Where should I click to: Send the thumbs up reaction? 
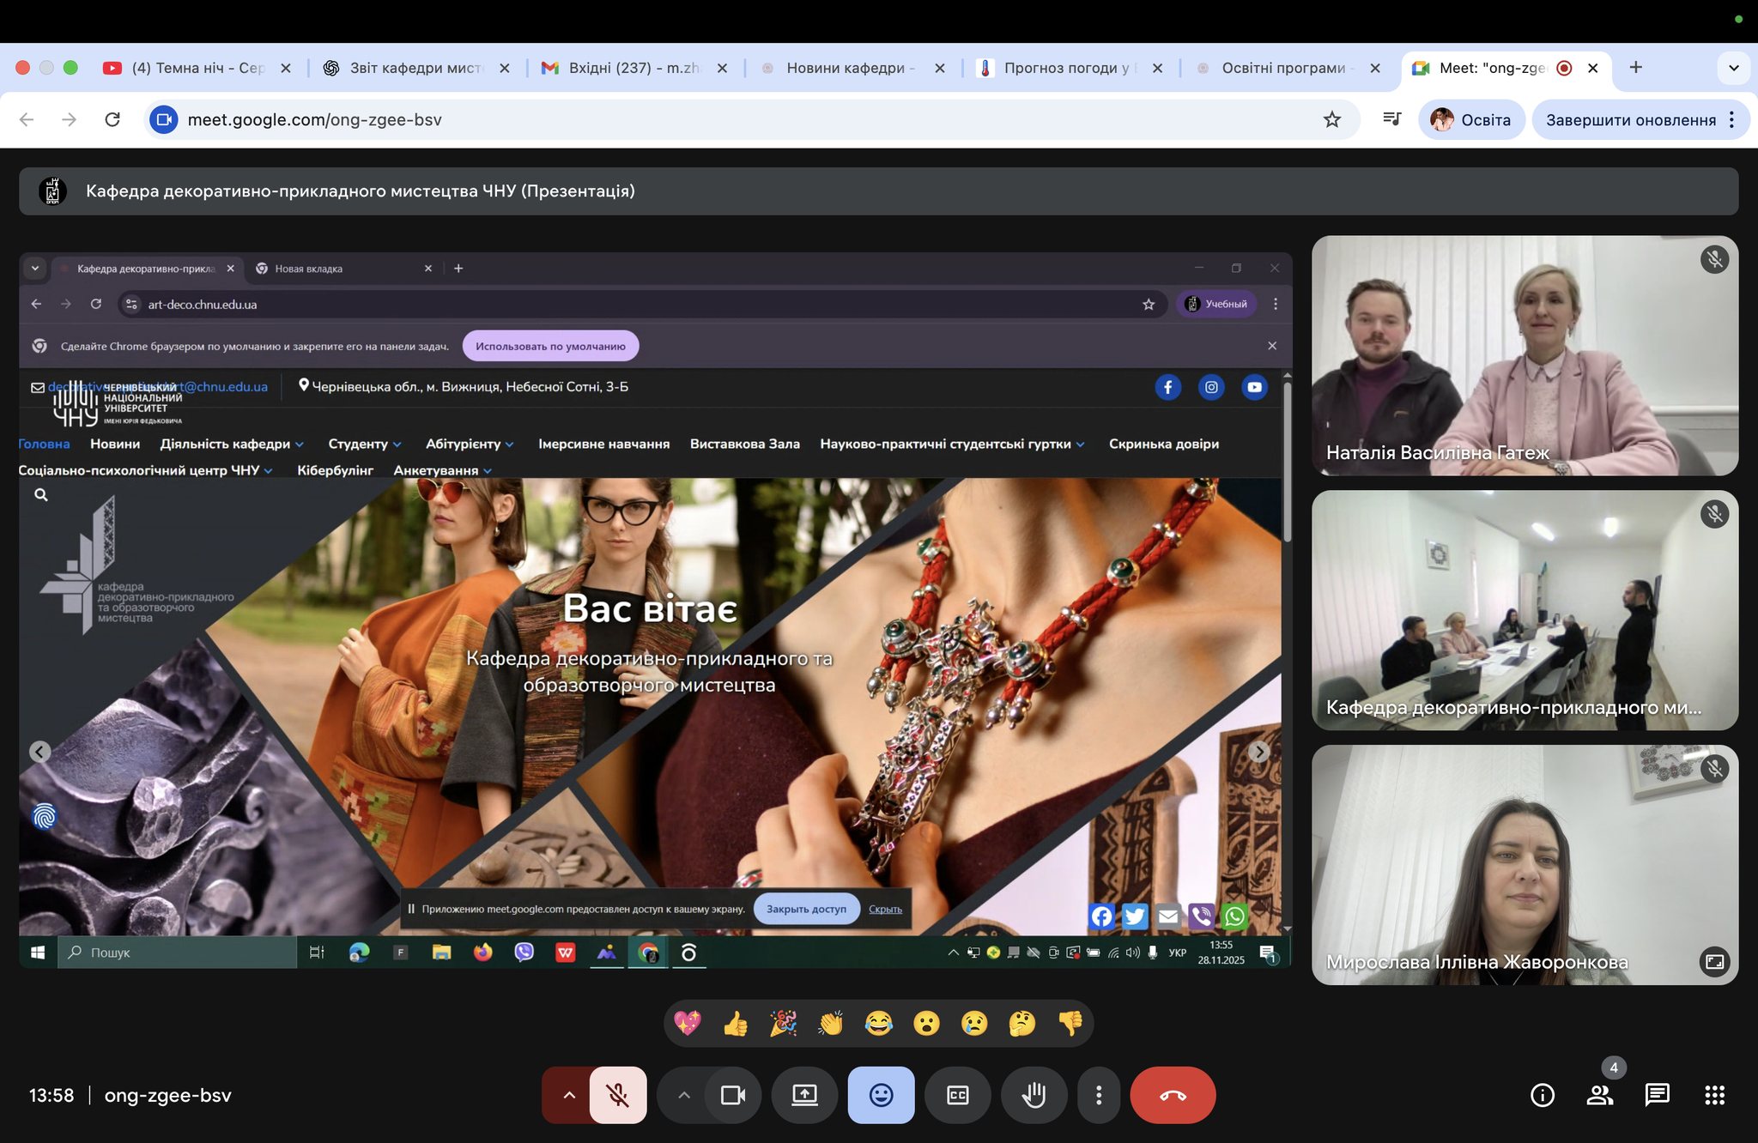tap(735, 1023)
